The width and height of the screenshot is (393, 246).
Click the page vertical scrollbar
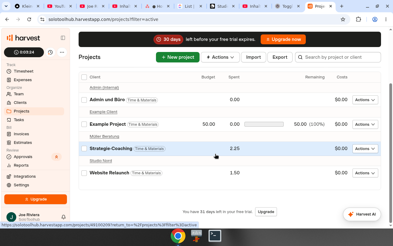391,153
